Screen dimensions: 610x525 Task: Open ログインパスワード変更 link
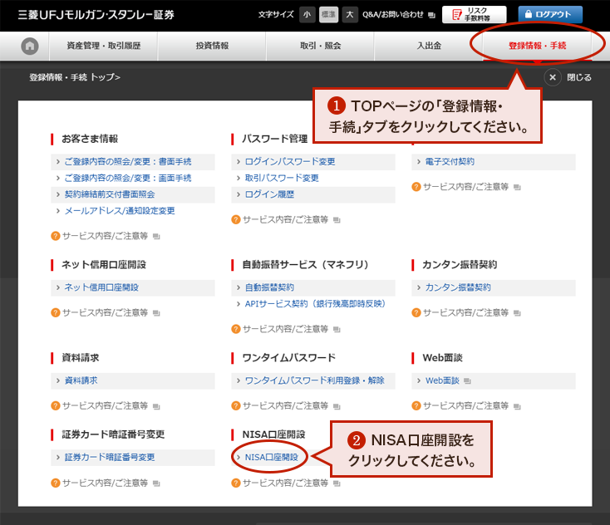[x=290, y=161]
